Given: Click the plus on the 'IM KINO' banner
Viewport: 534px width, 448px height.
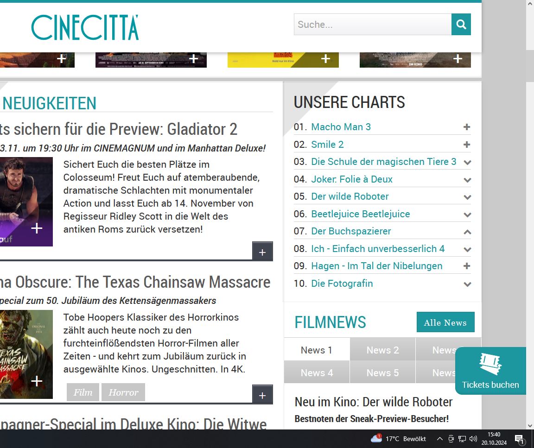Looking at the screenshot, I should point(458,58).
